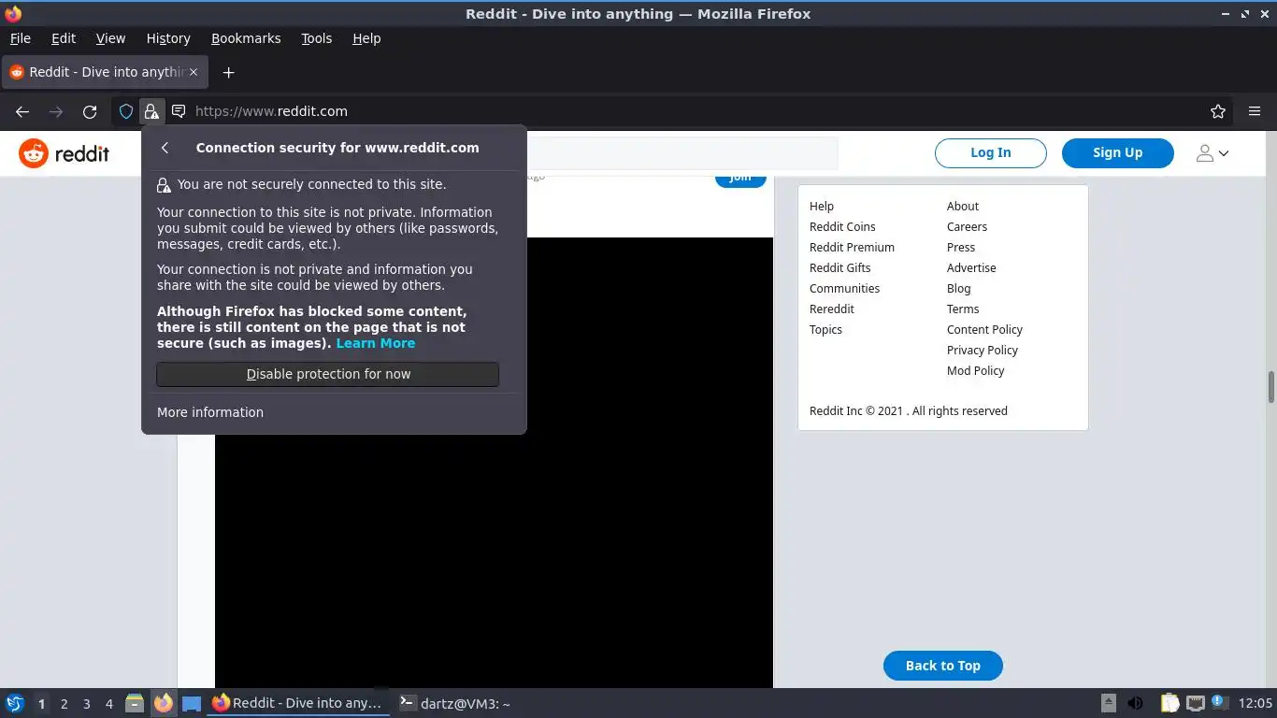This screenshot has height=718, width=1277.
Task: Open the file manager taskbar launcher
Action: point(135,703)
